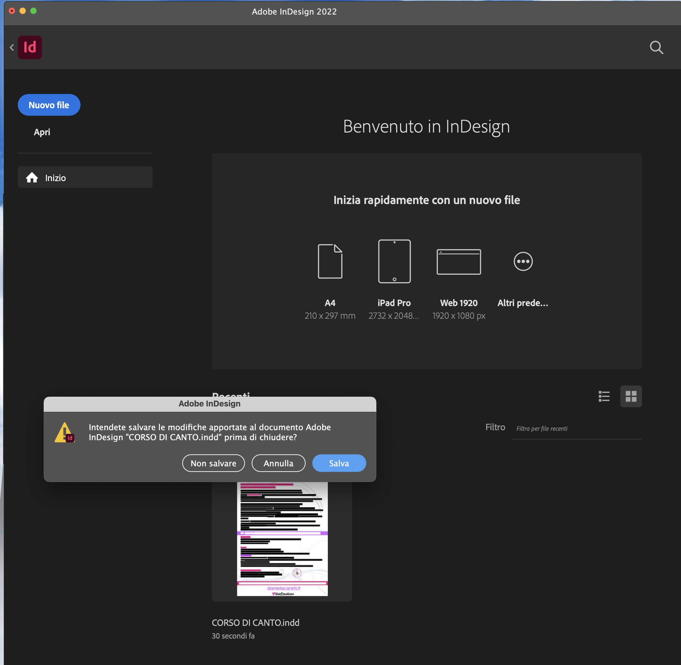
Task: Switch recents to list view
Action: [x=604, y=396]
